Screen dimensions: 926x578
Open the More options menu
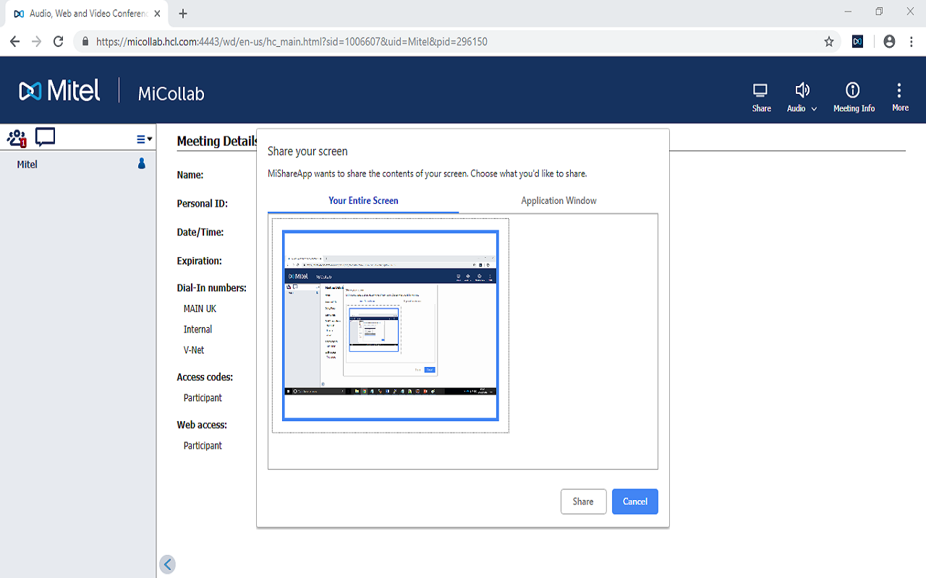pyautogui.click(x=899, y=96)
